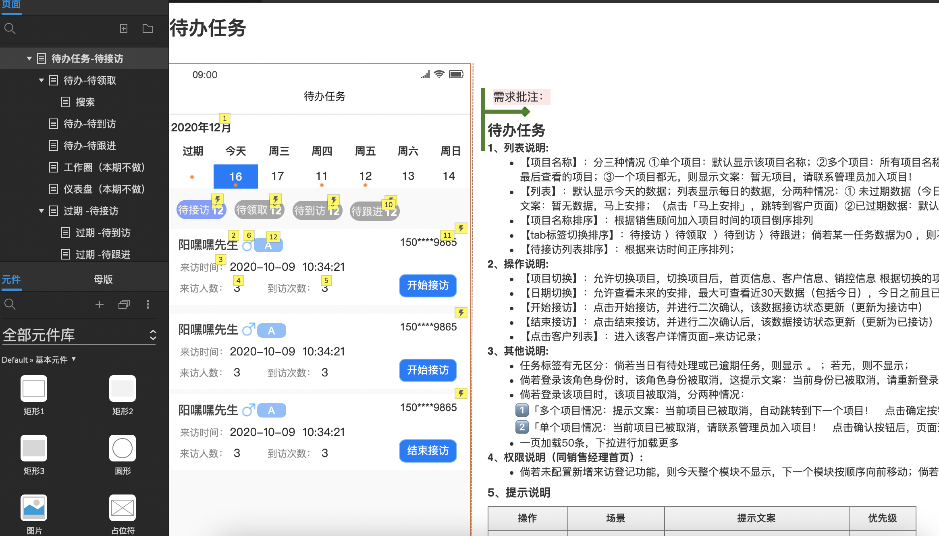Viewport: 939px width, 536px height.
Task: Click the 场景 table header cell
Action: (x=616, y=518)
